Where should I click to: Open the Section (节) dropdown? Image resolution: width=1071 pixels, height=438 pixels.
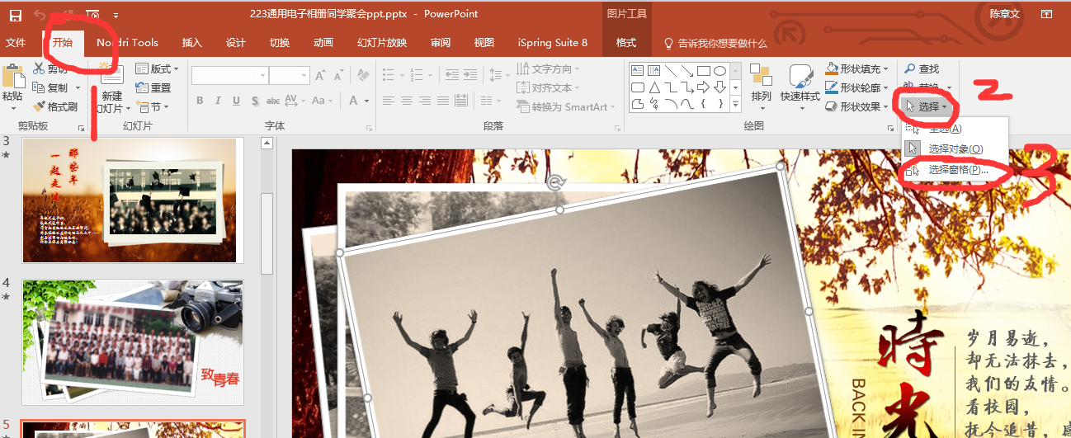click(x=153, y=107)
